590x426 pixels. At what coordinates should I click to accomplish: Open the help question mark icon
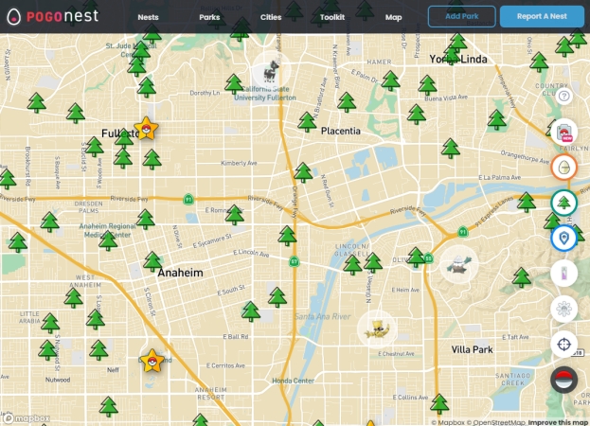pyautogui.click(x=563, y=97)
